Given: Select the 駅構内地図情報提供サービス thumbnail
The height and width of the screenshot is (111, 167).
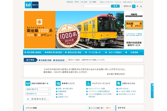Looking at the screenshot, I should pos(134,44).
